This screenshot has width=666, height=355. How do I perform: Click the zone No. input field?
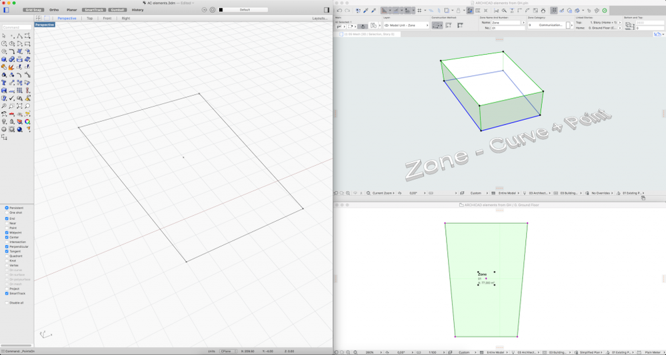tap(508, 28)
